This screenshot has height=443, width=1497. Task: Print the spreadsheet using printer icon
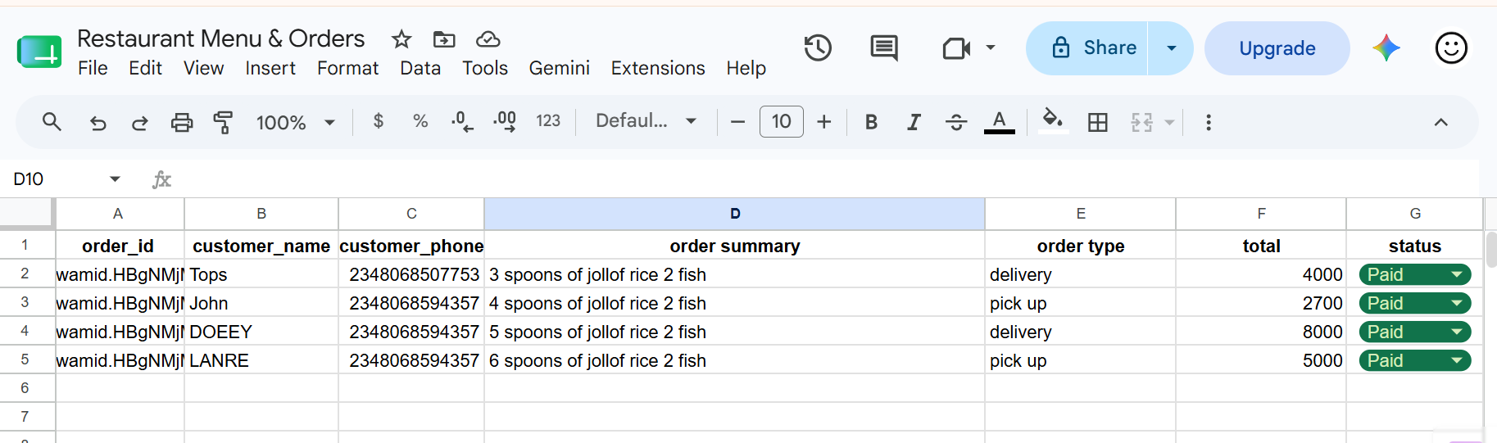(181, 122)
